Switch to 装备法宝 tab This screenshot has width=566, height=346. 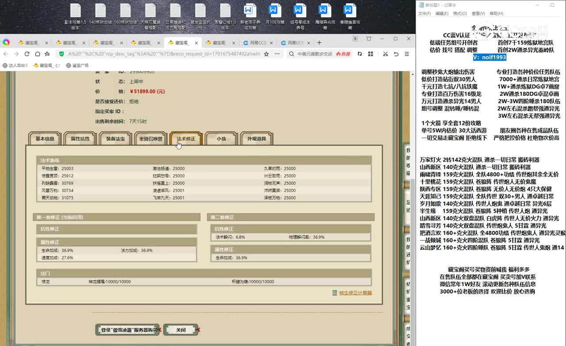[115, 139]
